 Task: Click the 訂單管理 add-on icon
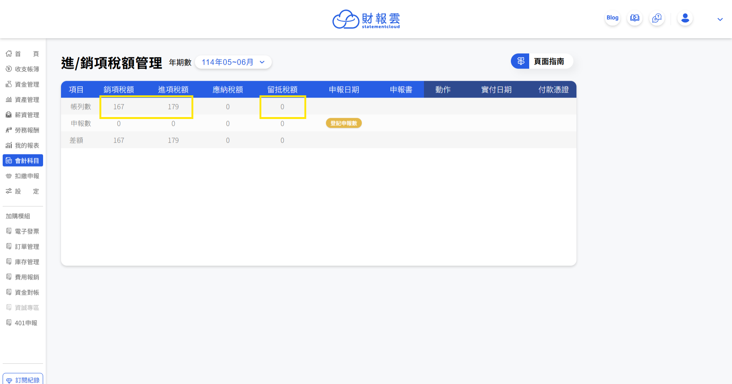9,246
